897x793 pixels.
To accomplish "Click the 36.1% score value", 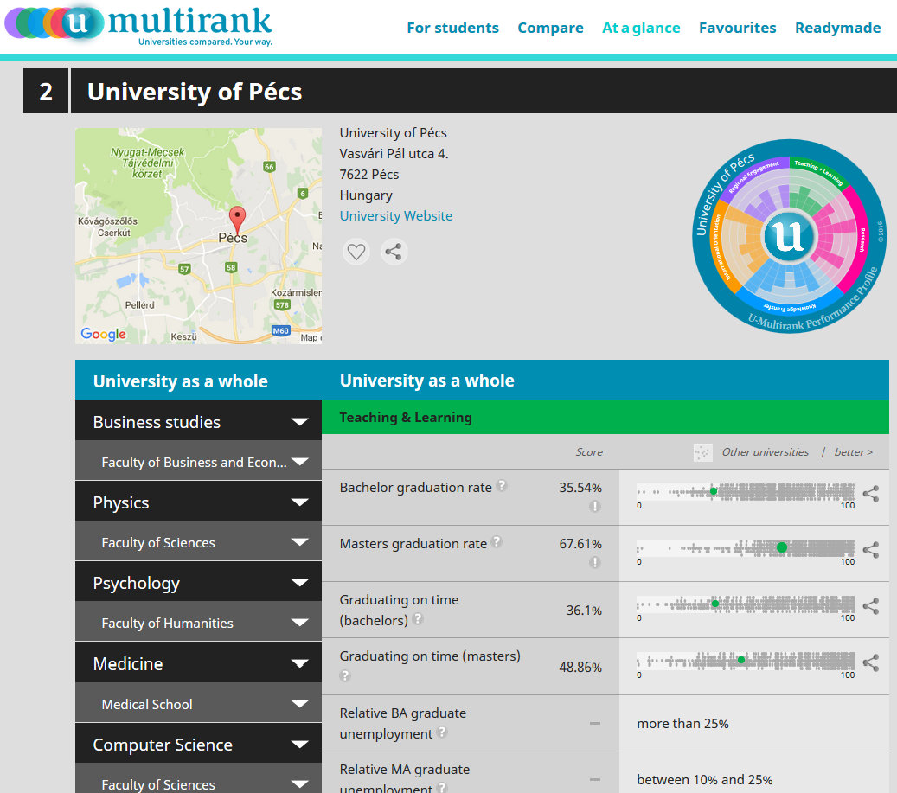I will point(584,610).
